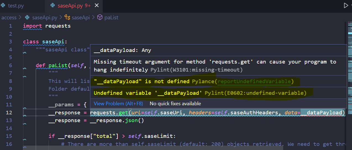Image resolution: width=352 pixels, height=150 pixels.
Task: Click the 'paList' function name on line 6
Action: (58, 65)
